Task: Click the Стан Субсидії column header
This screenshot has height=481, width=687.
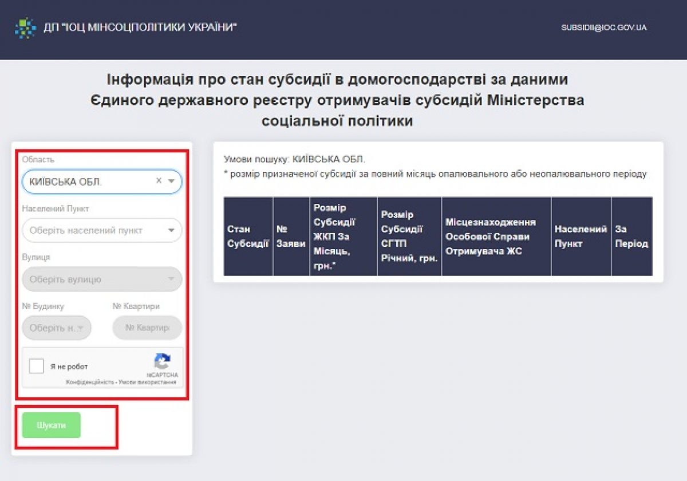Action: pos(248,236)
